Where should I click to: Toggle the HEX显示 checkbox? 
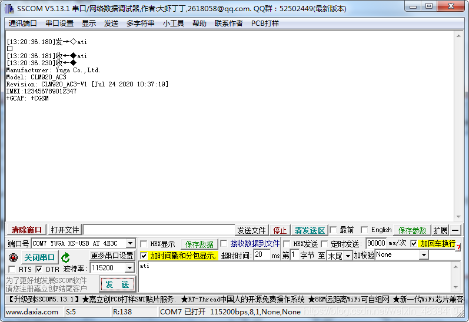pos(144,244)
